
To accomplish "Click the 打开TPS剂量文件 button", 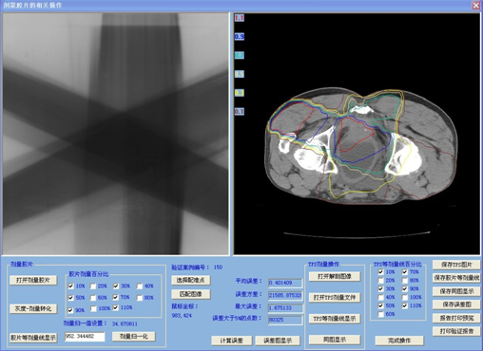I will click(x=335, y=297).
